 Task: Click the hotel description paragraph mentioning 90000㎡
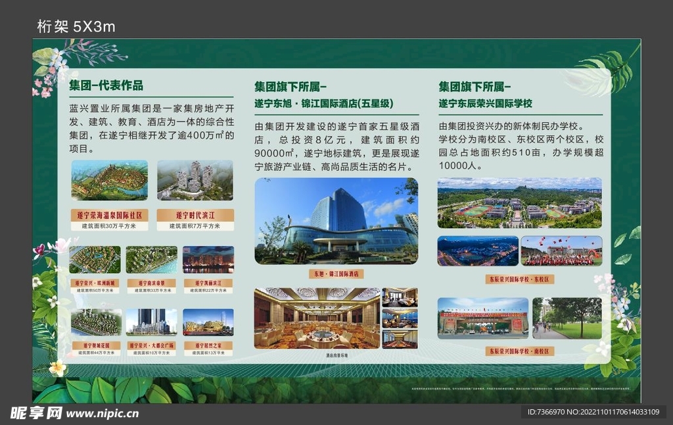(337, 146)
